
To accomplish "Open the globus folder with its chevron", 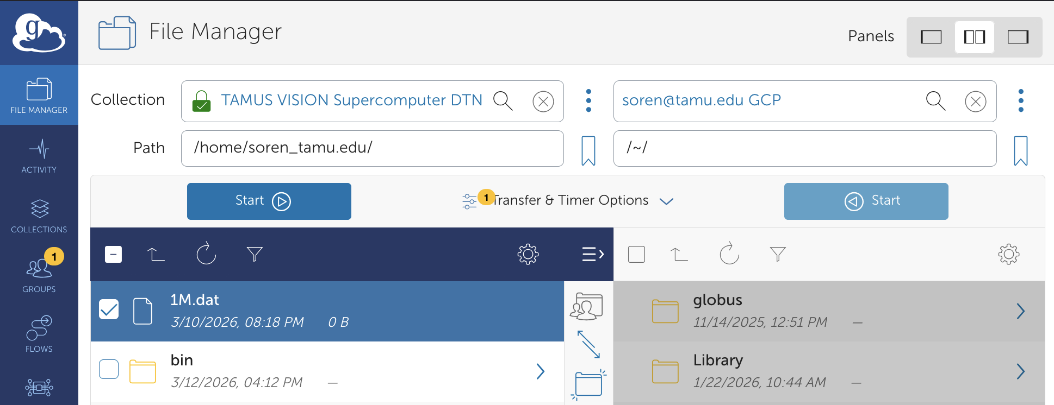I will pyautogui.click(x=1021, y=311).
